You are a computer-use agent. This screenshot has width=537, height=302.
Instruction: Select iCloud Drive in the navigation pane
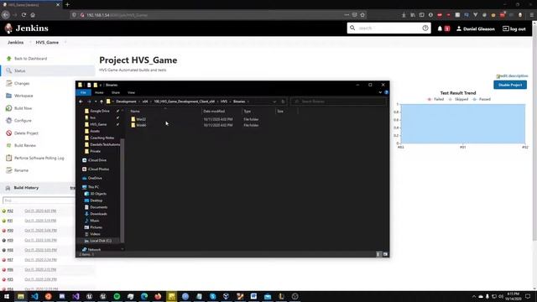pos(97,160)
